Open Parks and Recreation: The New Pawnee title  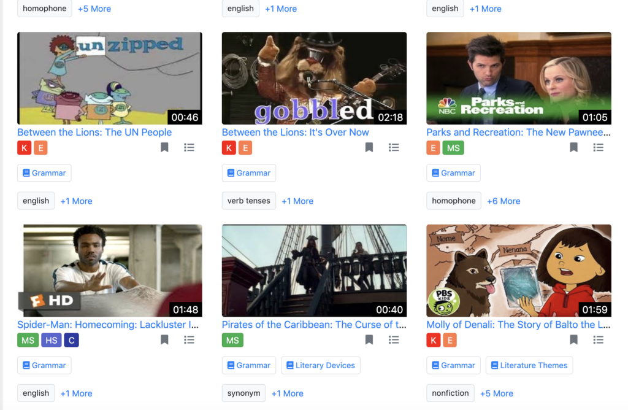(x=518, y=132)
